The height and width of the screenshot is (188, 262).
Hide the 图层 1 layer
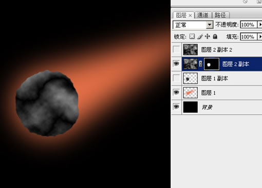(x=176, y=93)
